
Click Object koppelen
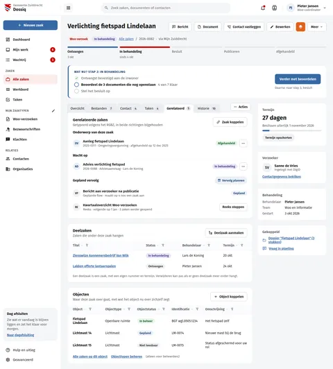pos(229,297)
